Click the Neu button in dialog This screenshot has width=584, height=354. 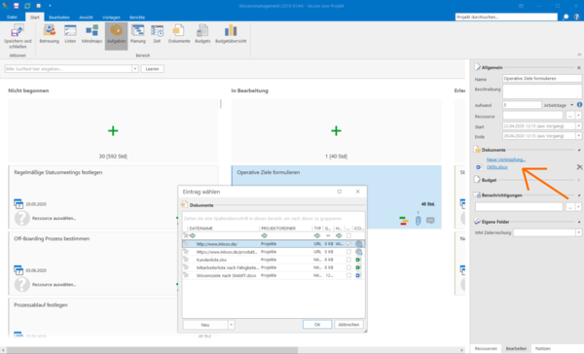tap(205, 325)
